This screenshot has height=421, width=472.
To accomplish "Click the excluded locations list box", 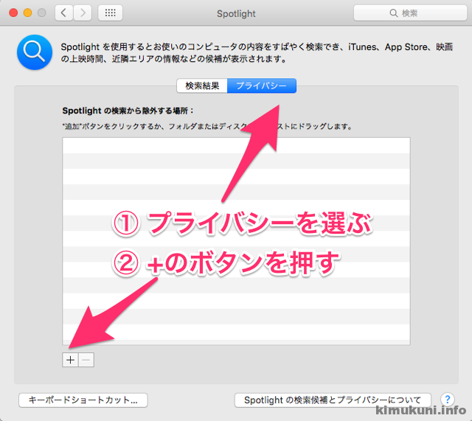I will 236,241.
